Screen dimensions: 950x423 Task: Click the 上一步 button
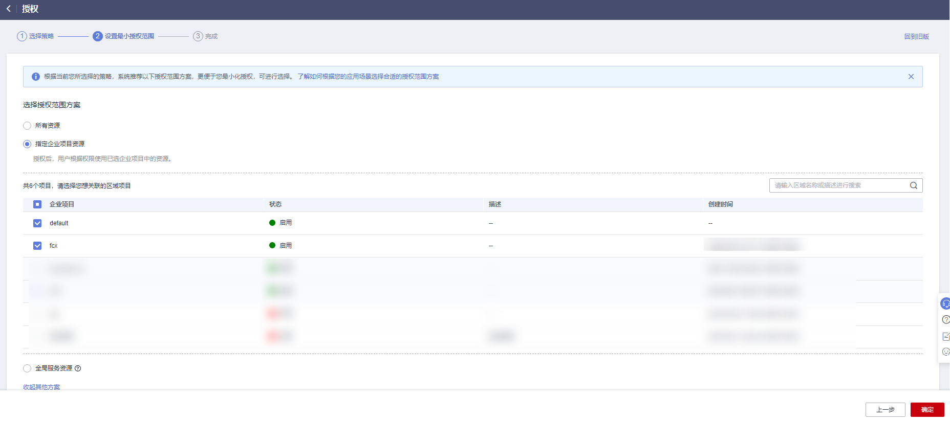(885, 410)
